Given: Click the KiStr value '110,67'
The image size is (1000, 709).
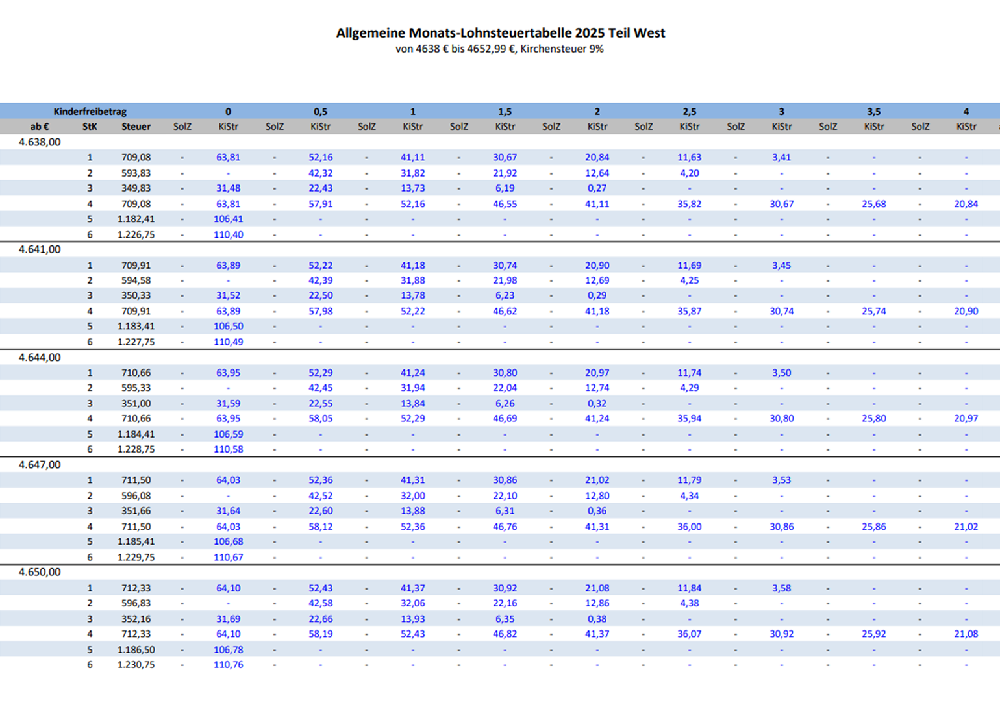Looking at the screenshot, I should (228, 557).
